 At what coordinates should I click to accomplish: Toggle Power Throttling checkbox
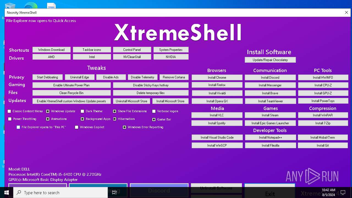(x=10, y=119)
